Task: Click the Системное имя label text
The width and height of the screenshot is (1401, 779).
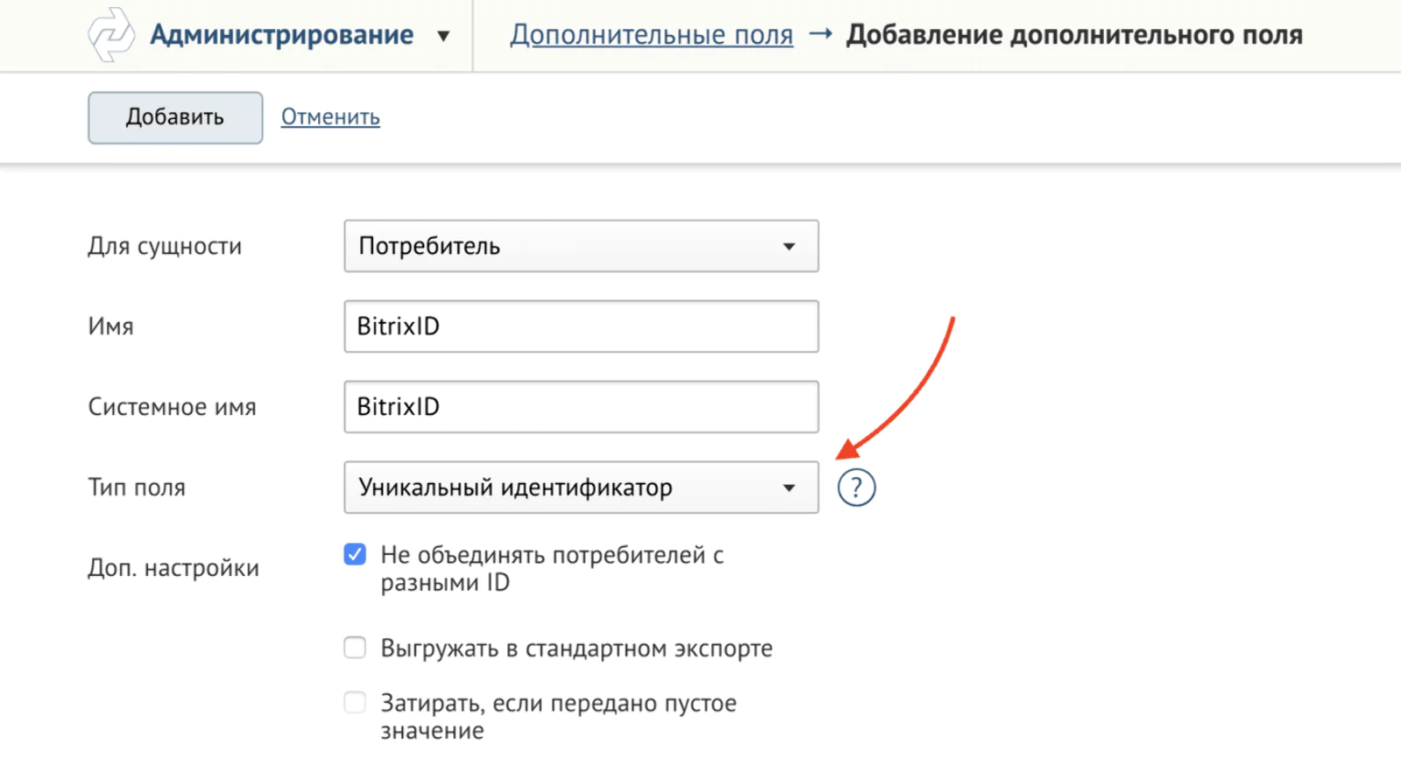Action: [172, 407]
